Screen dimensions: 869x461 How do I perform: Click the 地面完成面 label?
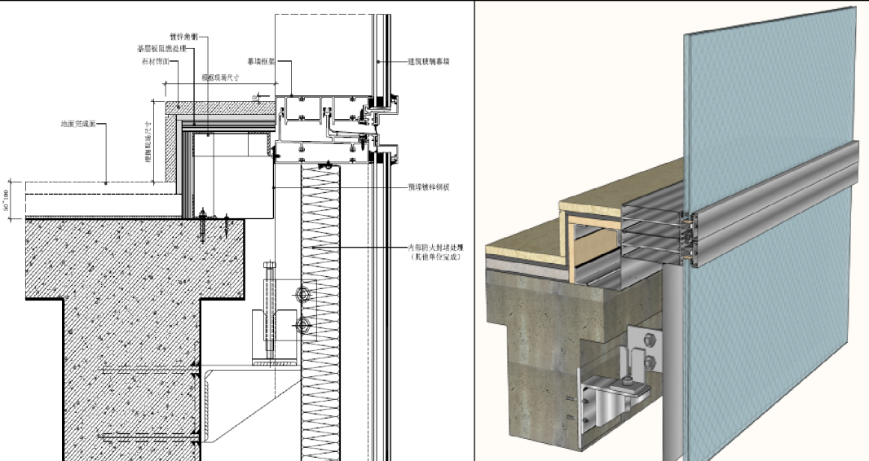pyautogui.click(x=78, y=124)
